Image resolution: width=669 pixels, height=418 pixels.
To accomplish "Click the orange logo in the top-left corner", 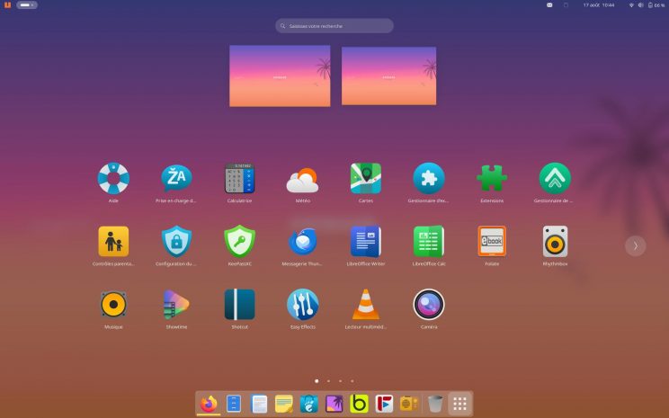I will coord(7,5).
